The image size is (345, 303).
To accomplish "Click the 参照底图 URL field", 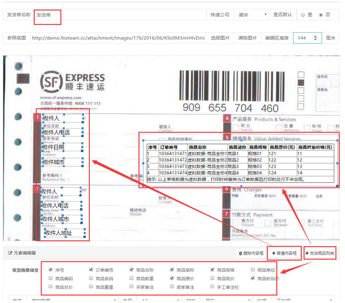I will click(118, 38).
